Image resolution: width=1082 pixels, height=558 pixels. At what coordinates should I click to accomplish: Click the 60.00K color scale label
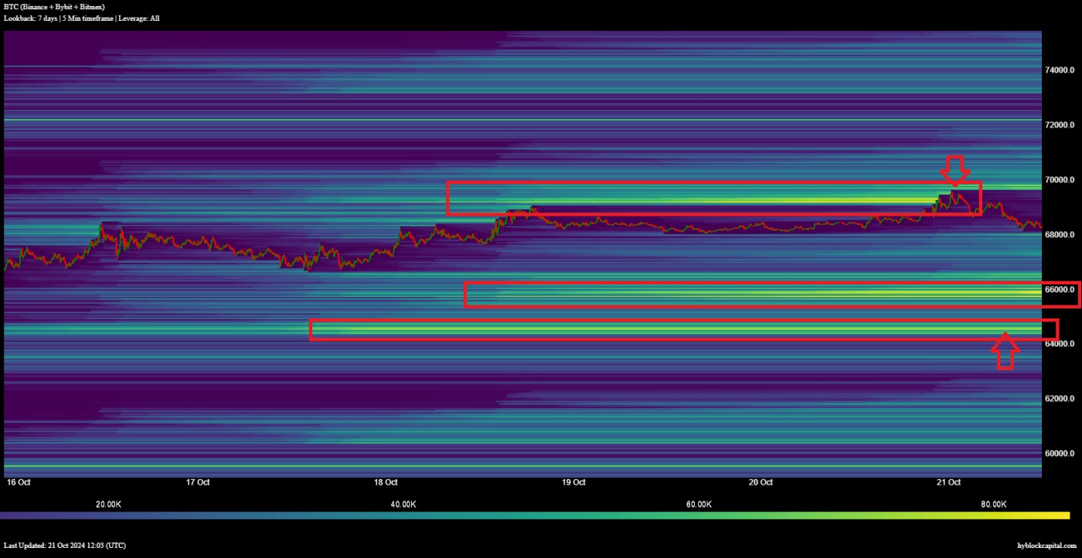[x=699, y=504]
